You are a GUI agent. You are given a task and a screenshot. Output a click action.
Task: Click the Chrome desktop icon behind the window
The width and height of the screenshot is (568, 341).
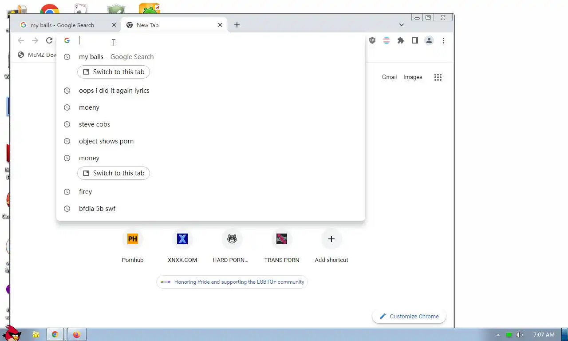click(x=50, y=9)
